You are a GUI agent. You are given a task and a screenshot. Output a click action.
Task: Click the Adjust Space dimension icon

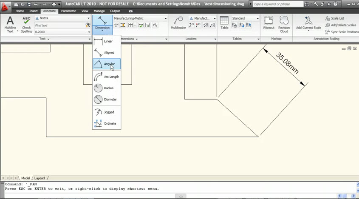123,25
